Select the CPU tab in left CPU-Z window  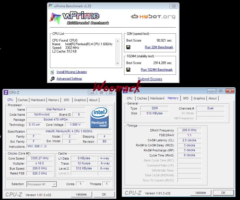(10, 100)
